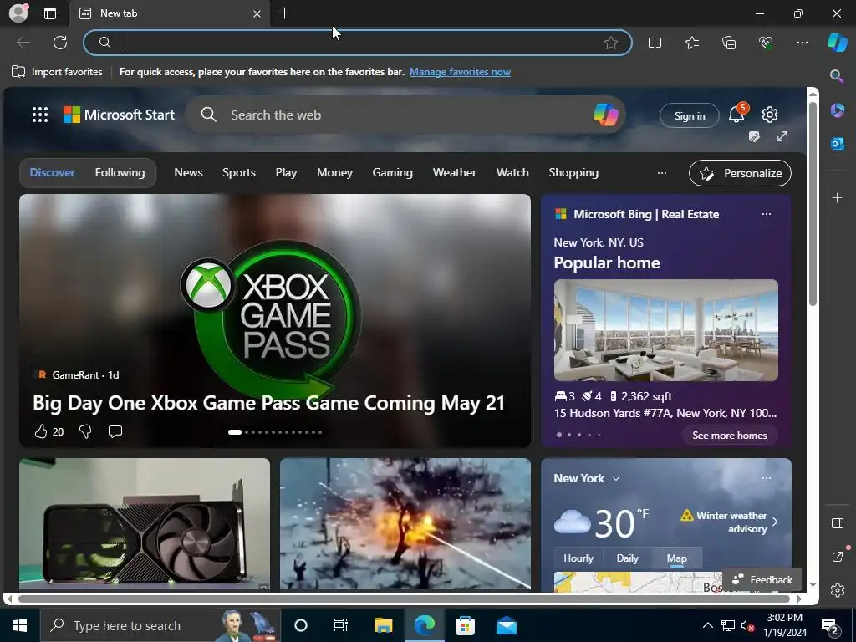Open the Microsoft apps grid launcher
This screenshot has width=856, height=642.
40,115
